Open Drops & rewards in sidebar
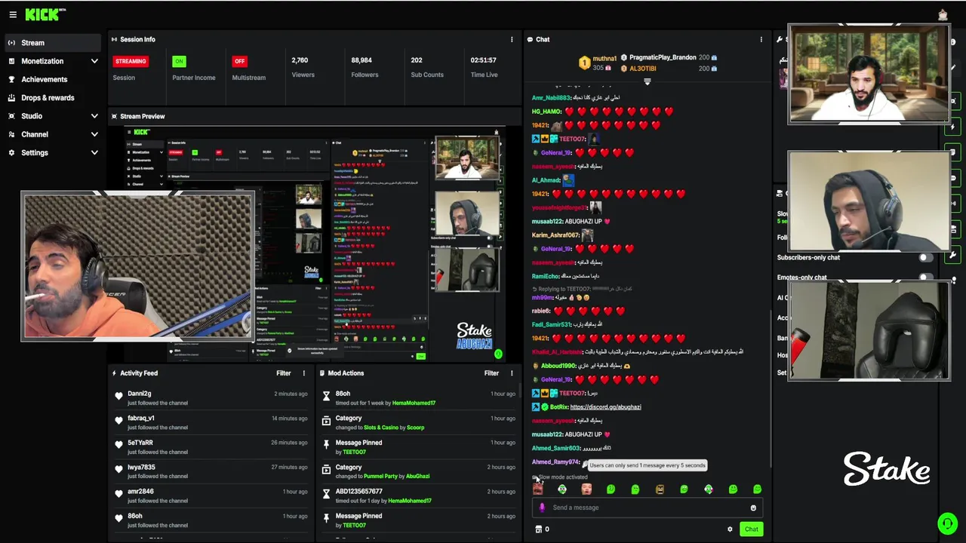The height and width of the screenshot is (543, 966). point(48,98)
